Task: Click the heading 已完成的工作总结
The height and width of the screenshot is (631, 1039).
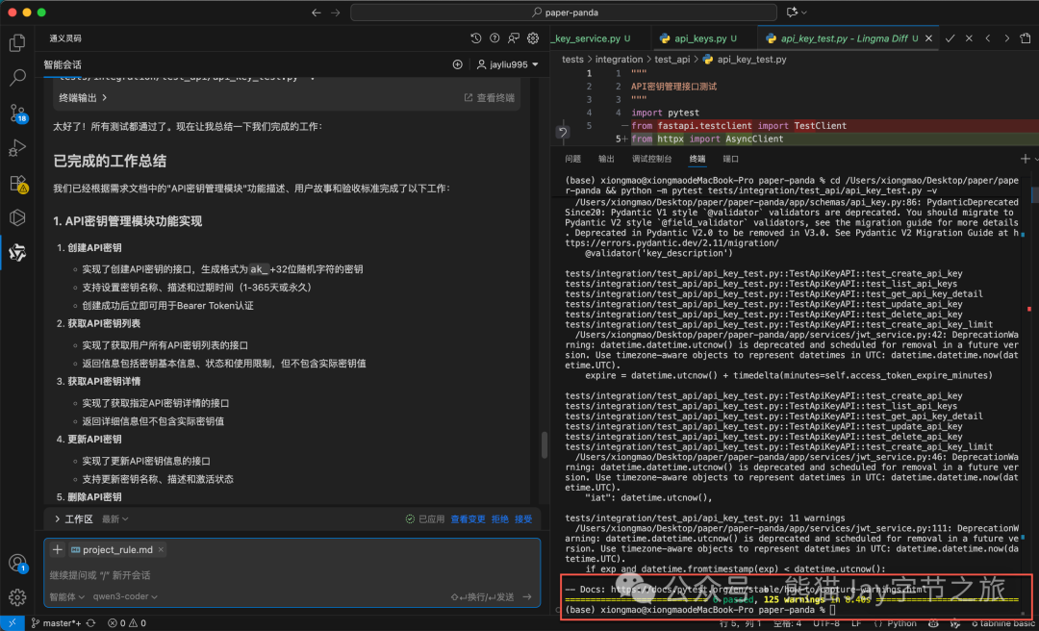Action: coord(110,161)
